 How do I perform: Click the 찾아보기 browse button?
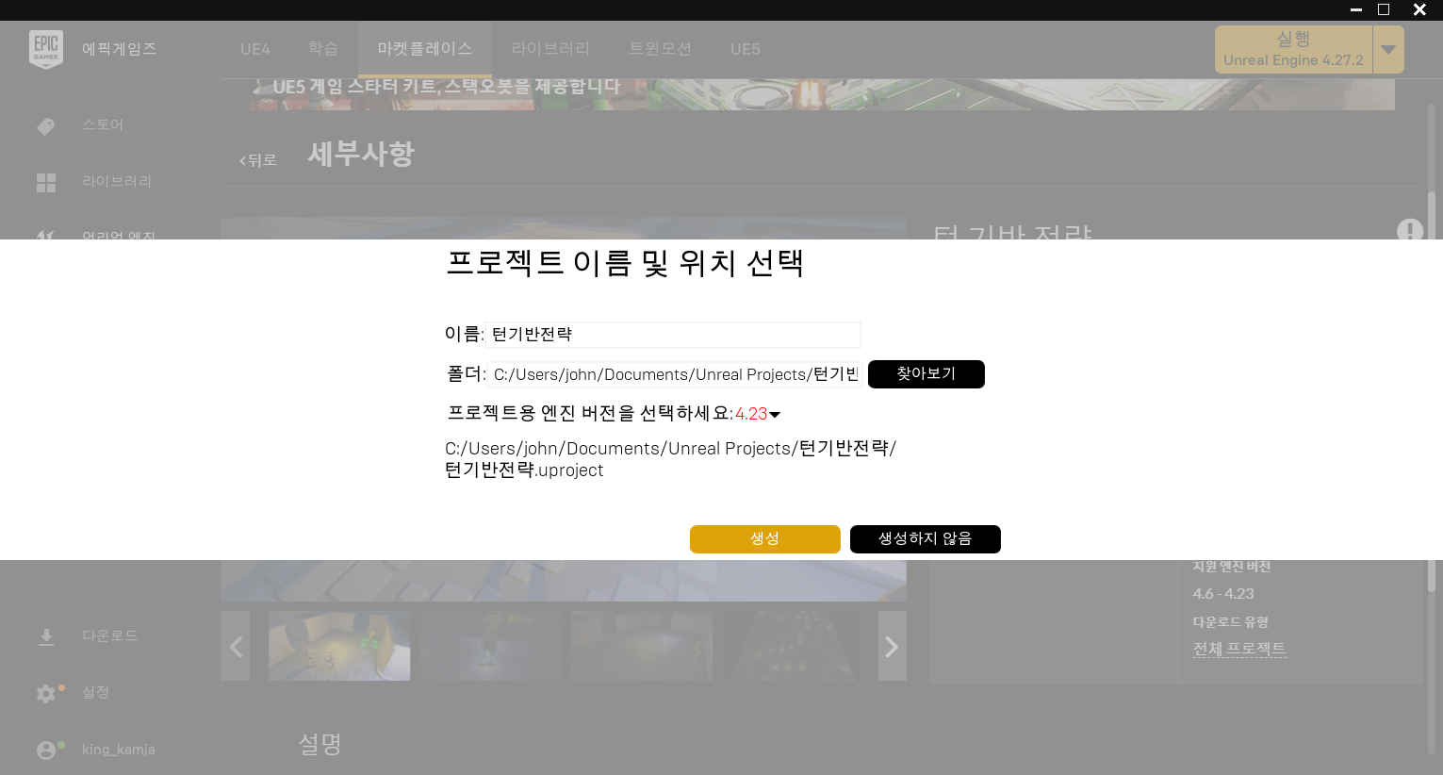[x=926, y=374]
